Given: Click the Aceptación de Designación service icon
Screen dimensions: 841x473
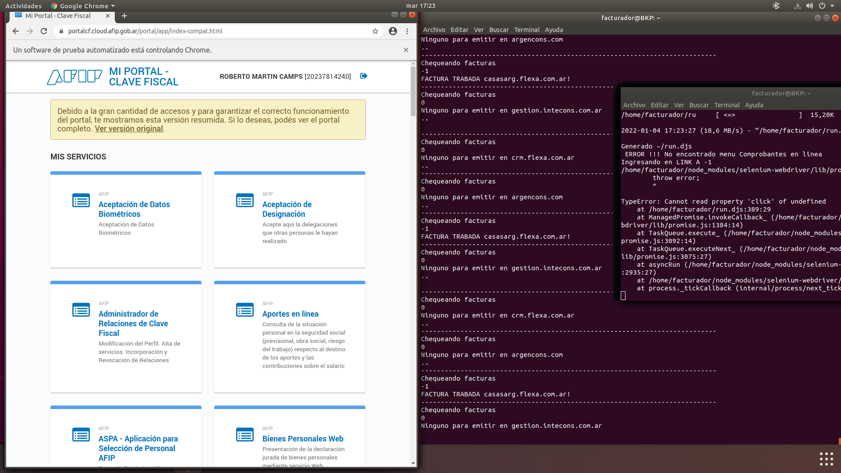Looking at the screenshot, I should point(245,201).
